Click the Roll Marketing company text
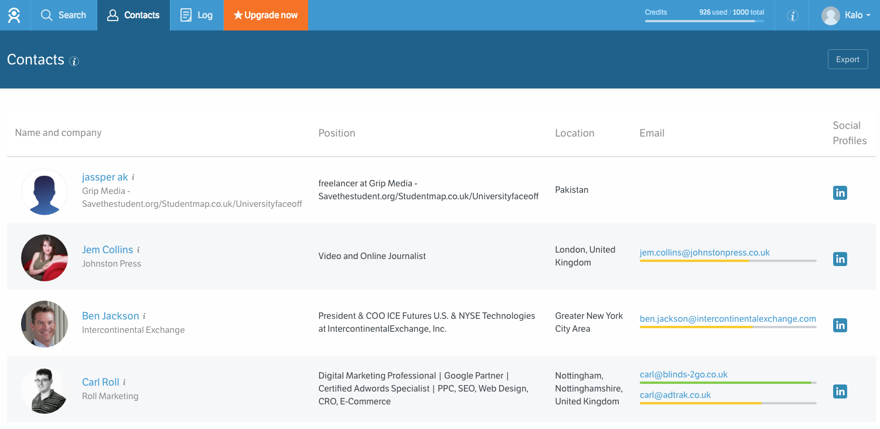This screenshot has width=880, height=429. pyautogui.click(x=110, y=396)
